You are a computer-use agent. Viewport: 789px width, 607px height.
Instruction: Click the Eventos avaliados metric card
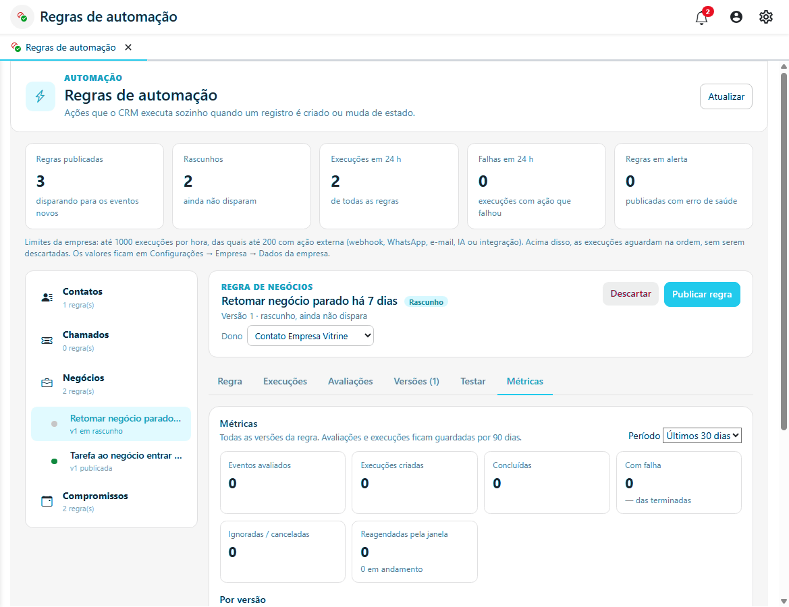283,482
